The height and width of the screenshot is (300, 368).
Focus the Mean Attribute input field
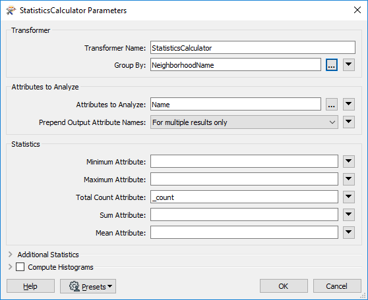click(x=244, y=232)
